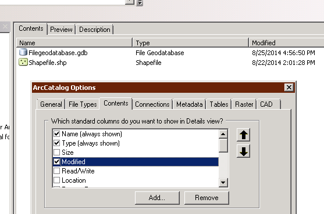The image size is (324, 214).
Task: Open the Raster options tab
Action: (244, 104)
